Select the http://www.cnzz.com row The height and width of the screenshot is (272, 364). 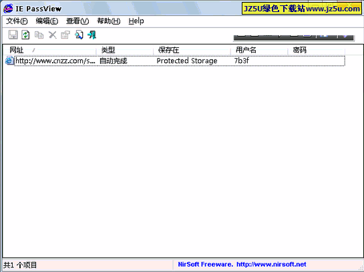pos(175,61)
